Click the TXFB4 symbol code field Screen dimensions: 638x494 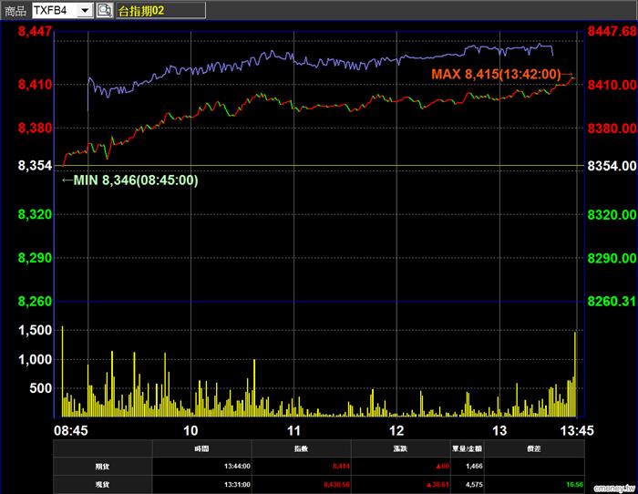(55, 10)
